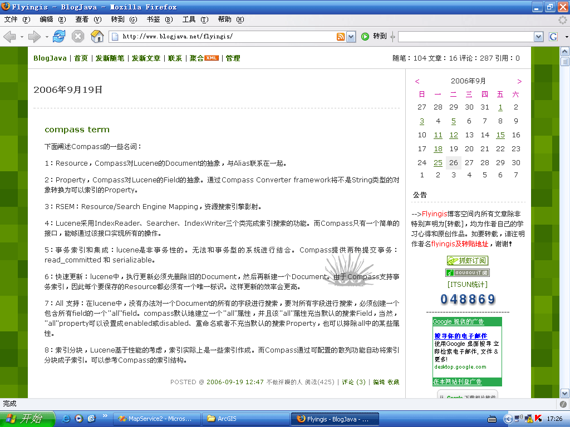Click the Firefox throbber activity indicator
Image resolution: width=570 pixels, height=427 pixels.
pos(562,19)
